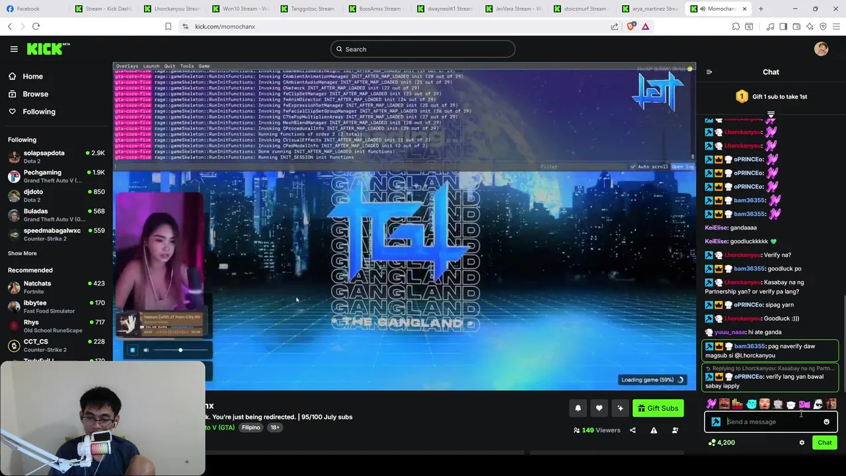
Task: Open Brave VPN shield icon
Action: click(x=823, y=26)
